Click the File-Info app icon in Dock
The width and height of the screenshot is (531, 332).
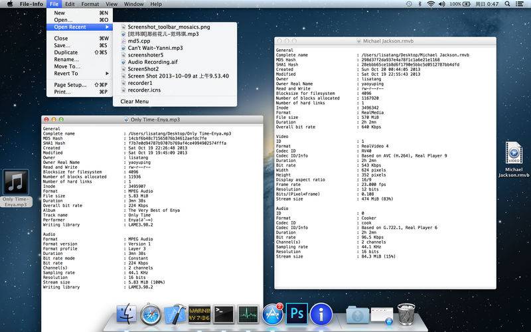321,314
